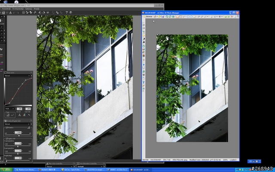Viewport: 275px width, 172px height.
Task: Click the curve eyedropper icon under tone curve
Action: (x=19, y=115)
